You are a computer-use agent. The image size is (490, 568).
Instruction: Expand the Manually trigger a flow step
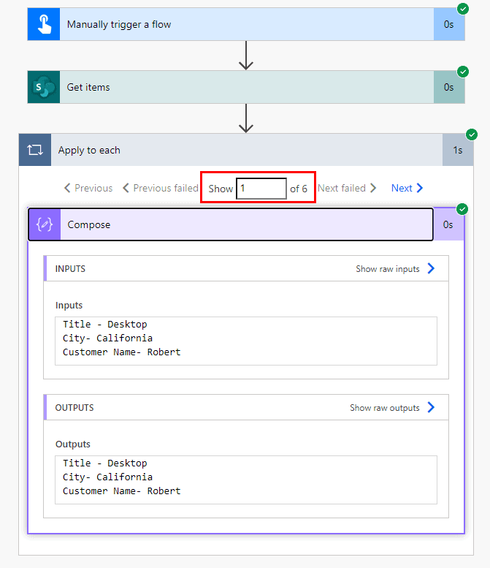point(246,24)
